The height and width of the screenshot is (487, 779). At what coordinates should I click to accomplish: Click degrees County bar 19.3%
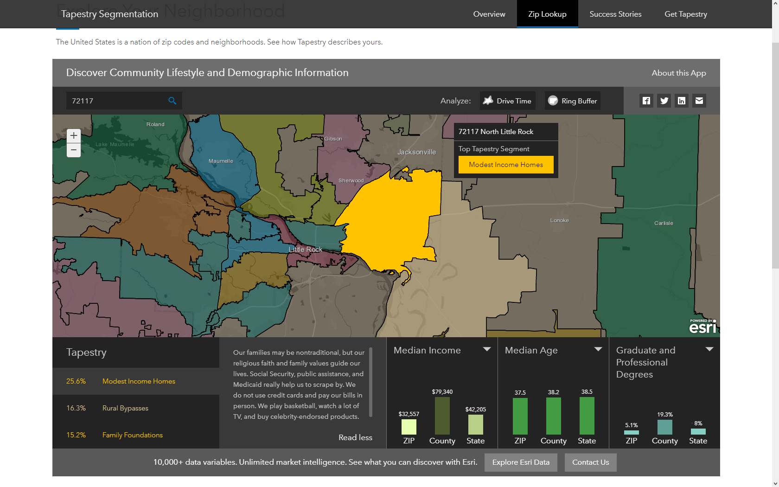(665, 427)
